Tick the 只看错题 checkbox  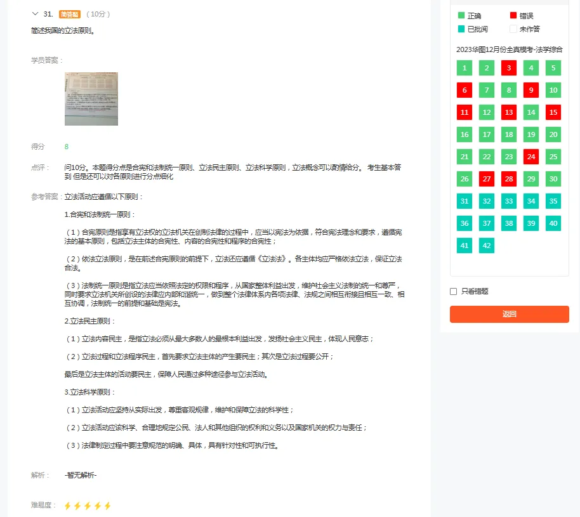pyautogui.click(x=454, y=291)
